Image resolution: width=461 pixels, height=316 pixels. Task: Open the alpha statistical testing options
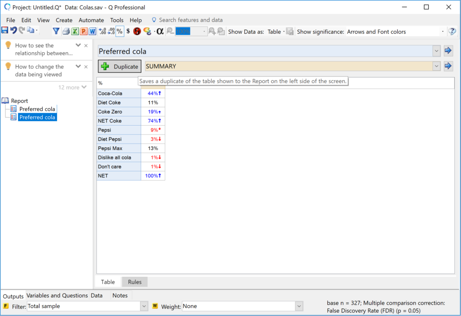160,31
